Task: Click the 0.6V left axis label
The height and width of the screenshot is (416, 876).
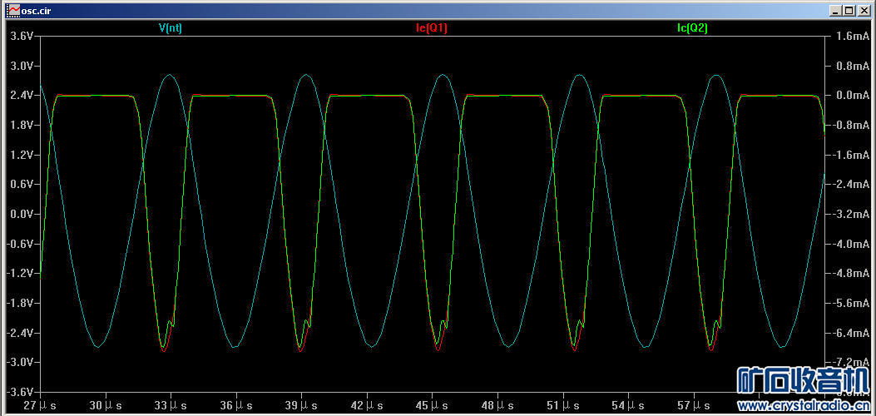Action: click(x=23, y=184)
